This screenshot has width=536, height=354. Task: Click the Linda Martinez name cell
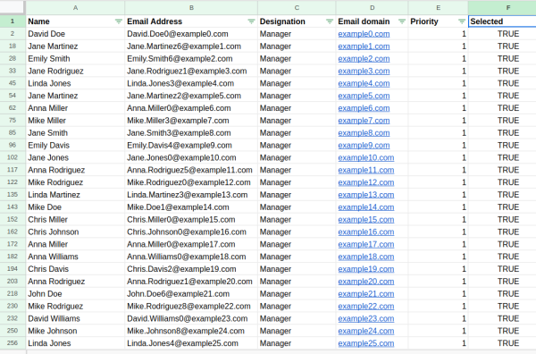click(x=75, y=195)
